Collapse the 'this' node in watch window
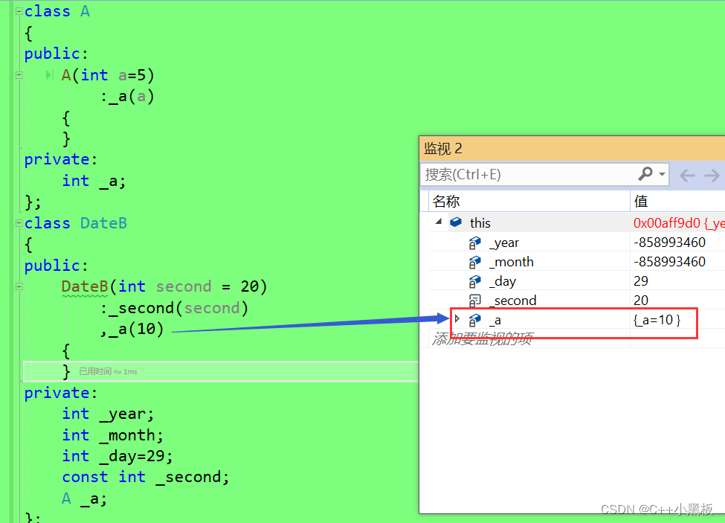This screenshot has width=725, height=523. coord(438,222)
